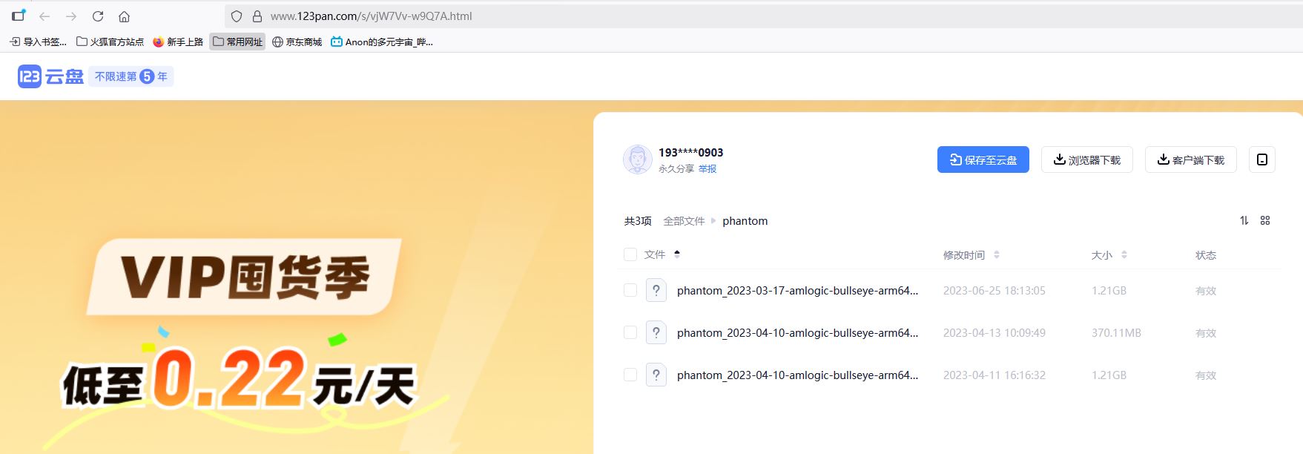The width and height of the screenshot is (1303, 454).
Task: Sort by 修改时间 using its arrows
Action: coord(997,254)
